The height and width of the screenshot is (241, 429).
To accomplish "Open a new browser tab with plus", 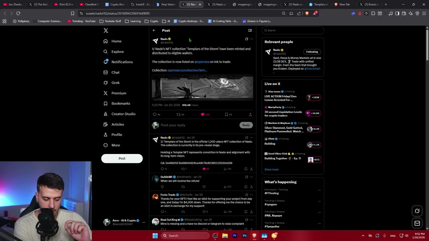I will 386,4.
